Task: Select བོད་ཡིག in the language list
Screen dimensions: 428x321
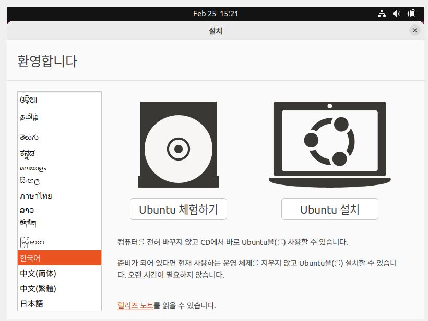Action: point(60,223)
